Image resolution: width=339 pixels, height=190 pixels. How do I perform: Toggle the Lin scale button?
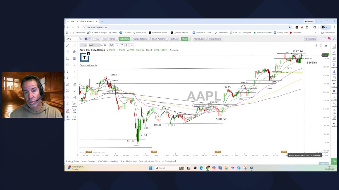point(131,45)
